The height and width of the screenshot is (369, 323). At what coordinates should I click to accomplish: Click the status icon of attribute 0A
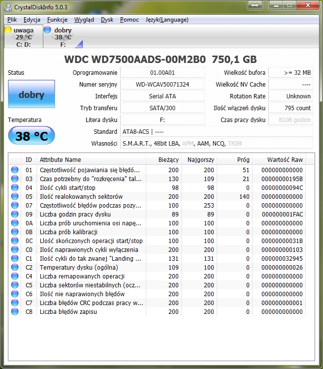click(15, 223)
